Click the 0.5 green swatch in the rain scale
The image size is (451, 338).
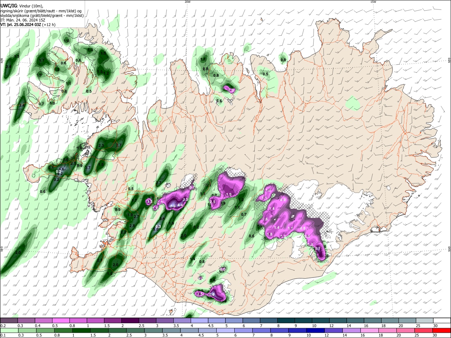(45, 331)
